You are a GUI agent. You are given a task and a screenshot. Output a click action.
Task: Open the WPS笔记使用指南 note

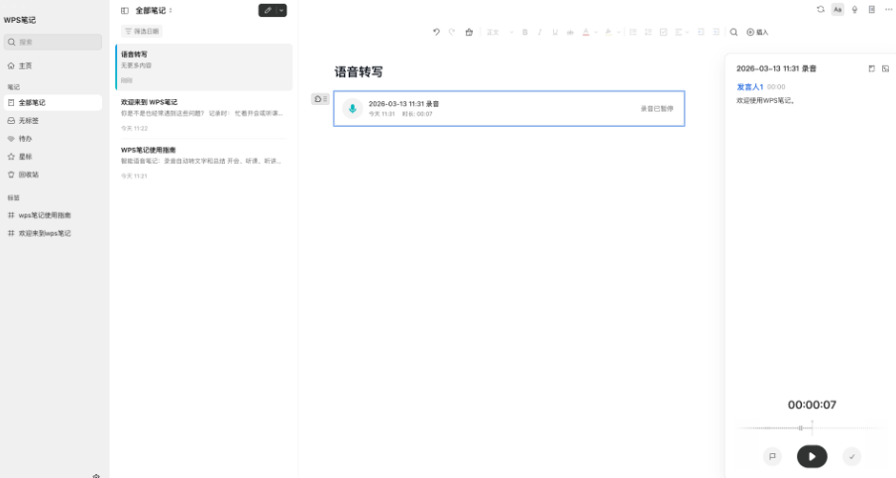coord(204,163)
